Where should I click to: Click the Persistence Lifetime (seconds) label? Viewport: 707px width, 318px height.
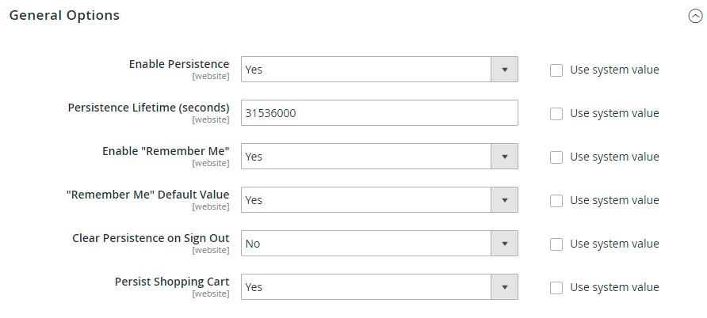[148, 108]
